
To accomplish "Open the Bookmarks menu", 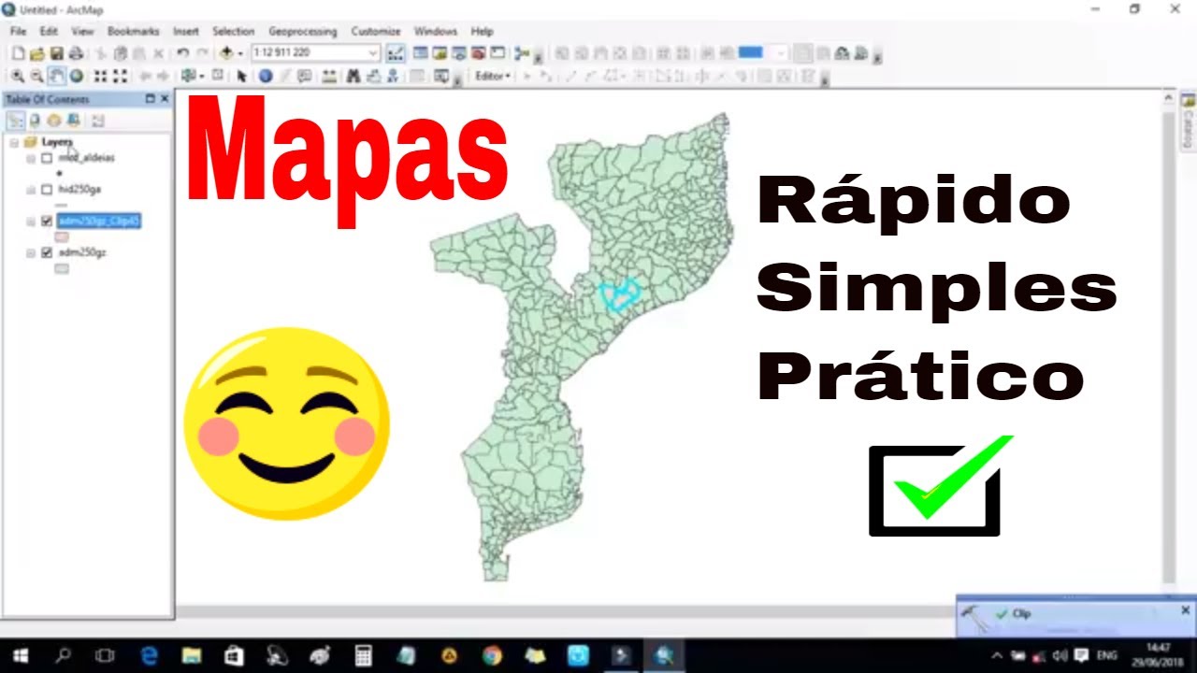I will click(x=134, y=31).
